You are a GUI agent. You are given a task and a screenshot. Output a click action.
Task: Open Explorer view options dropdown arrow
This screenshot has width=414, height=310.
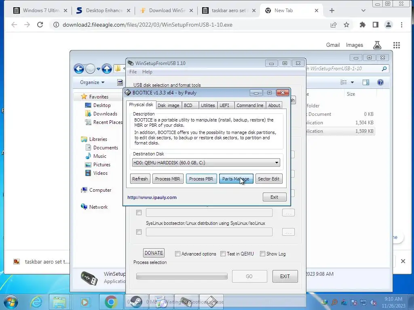click(x=352, y=82)
